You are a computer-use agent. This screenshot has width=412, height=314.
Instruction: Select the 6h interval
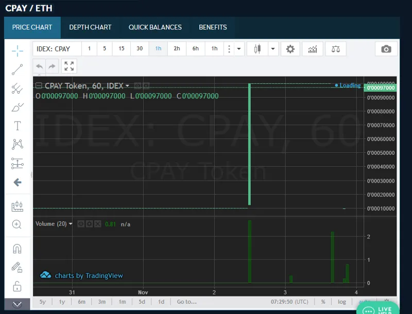coord(196,48)
